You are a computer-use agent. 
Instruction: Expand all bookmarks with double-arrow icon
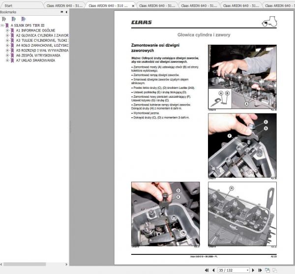point(62,12)
